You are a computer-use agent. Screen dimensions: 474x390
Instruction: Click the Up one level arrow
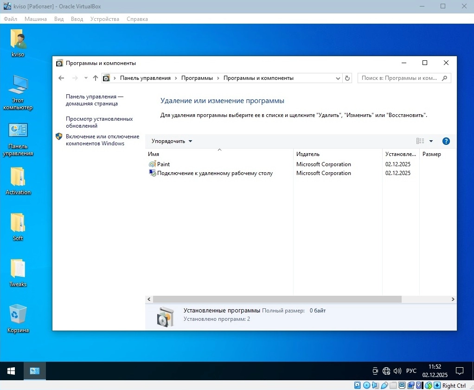(95, 78)
